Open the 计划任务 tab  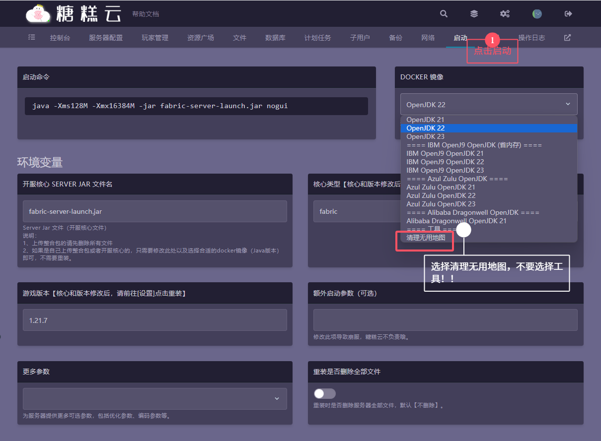(317, 38)
